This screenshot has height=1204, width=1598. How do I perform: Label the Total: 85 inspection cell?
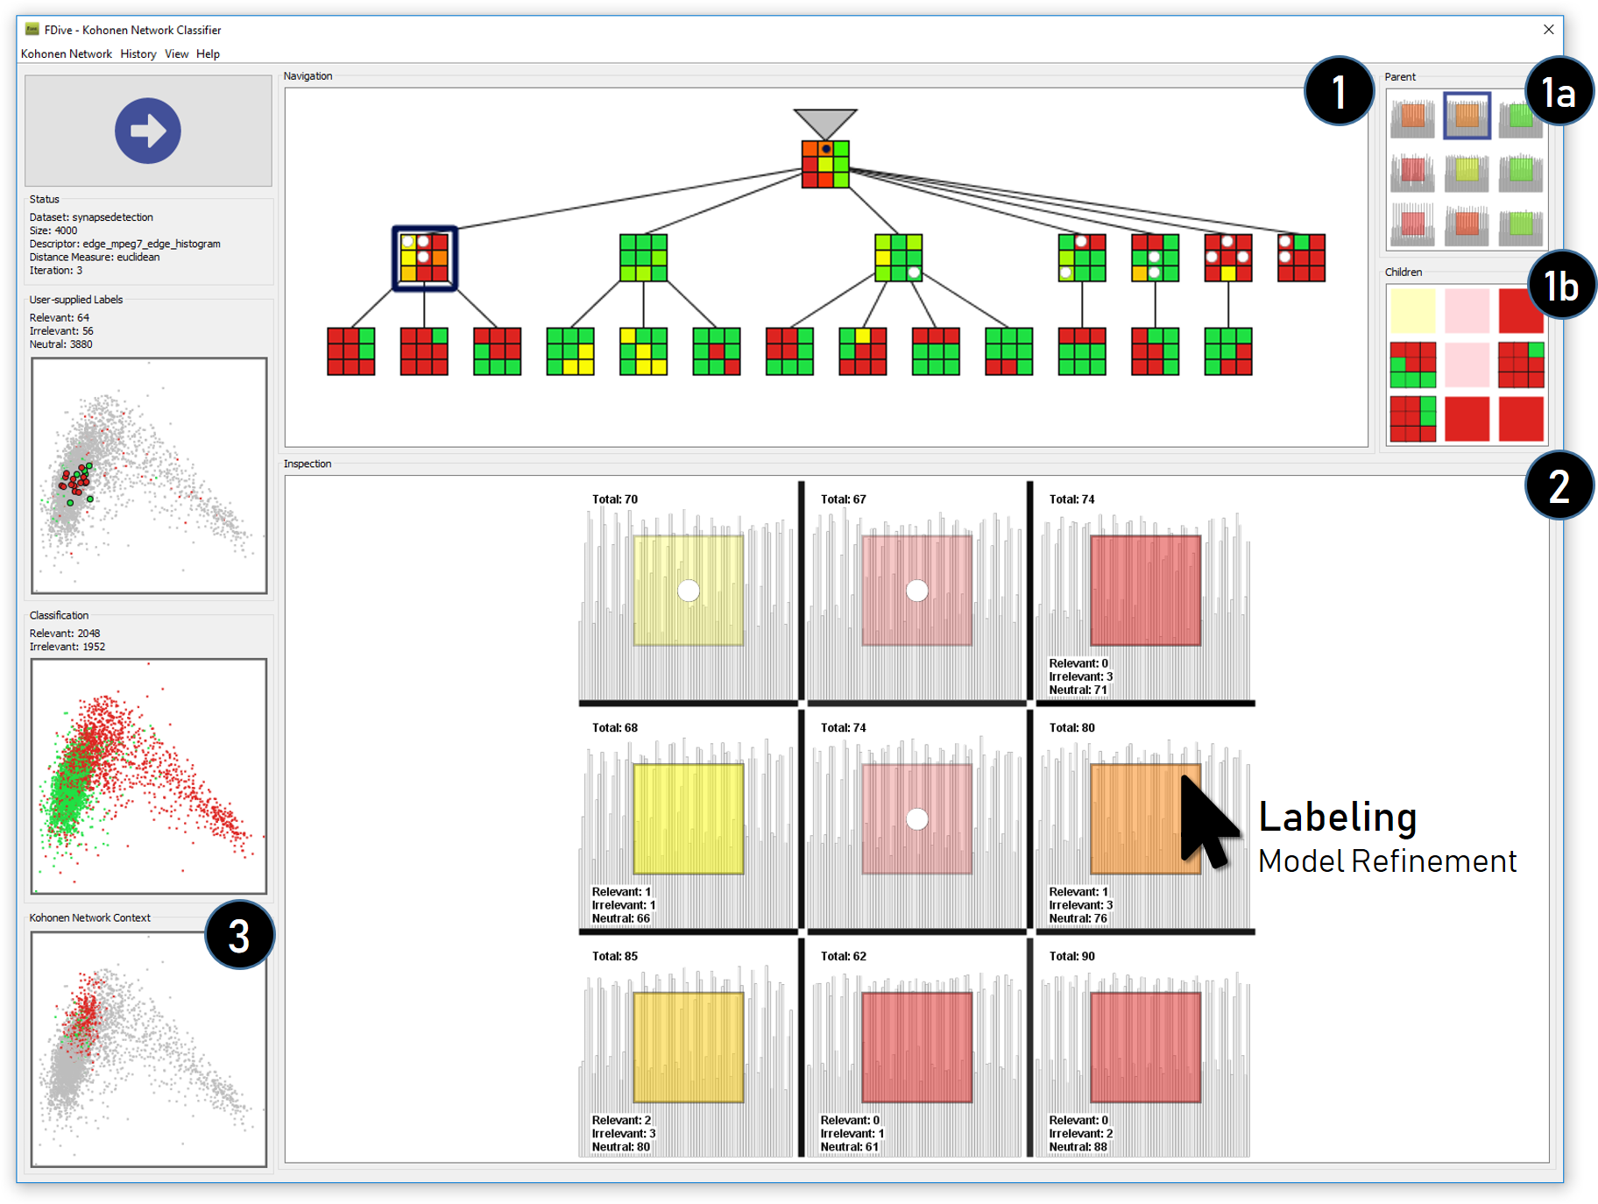pos(689,1047)
